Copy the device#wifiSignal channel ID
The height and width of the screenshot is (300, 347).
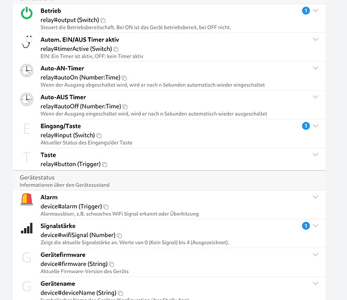click(119, 235)
